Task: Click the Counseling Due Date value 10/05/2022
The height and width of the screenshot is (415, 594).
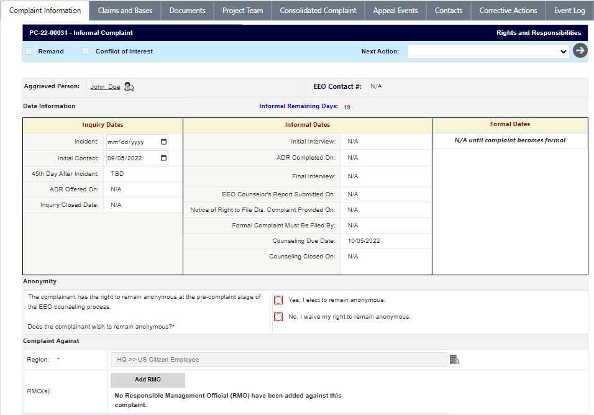Action: click(363, 241)
